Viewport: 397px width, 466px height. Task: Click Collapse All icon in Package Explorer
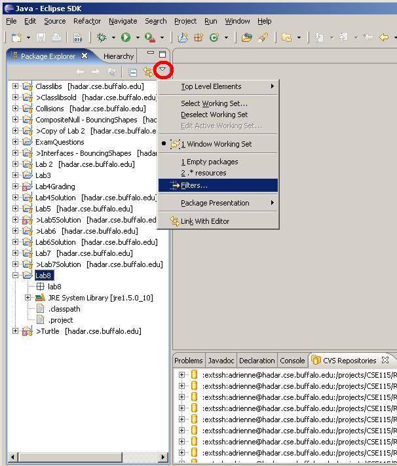tap(132, 72)
